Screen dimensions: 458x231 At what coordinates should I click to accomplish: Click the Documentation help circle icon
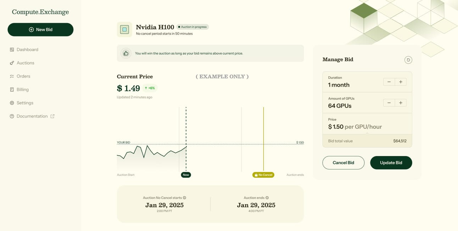(12, 116)
